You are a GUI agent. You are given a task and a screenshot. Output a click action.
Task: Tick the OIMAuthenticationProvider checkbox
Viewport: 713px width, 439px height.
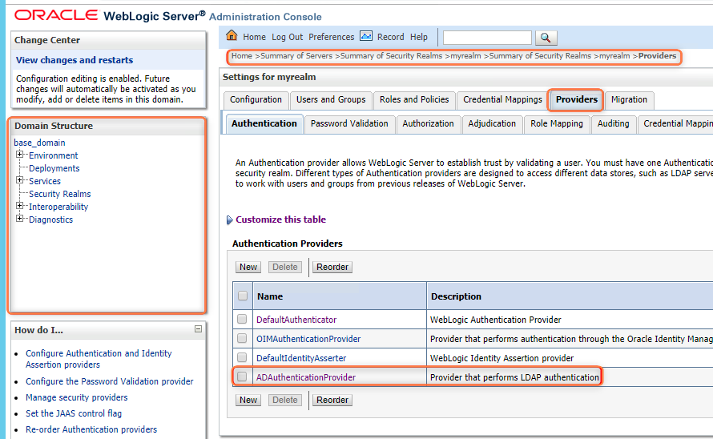click(242, 339)
